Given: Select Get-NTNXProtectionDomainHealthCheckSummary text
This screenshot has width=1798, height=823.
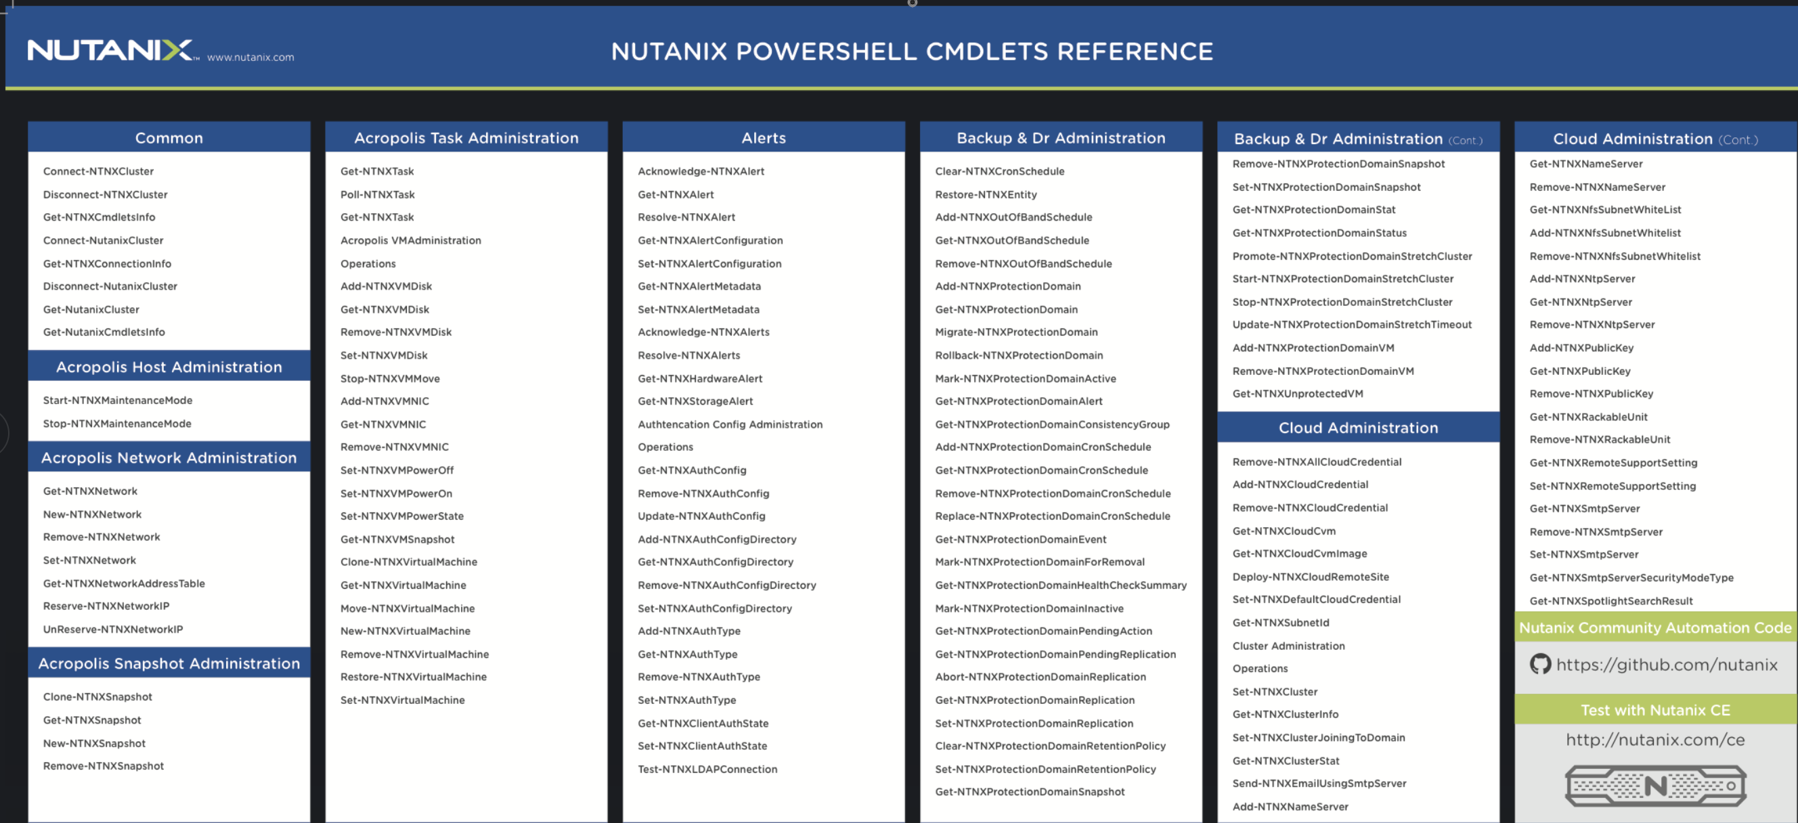Looking at the screenshot, I should 1061,585.
